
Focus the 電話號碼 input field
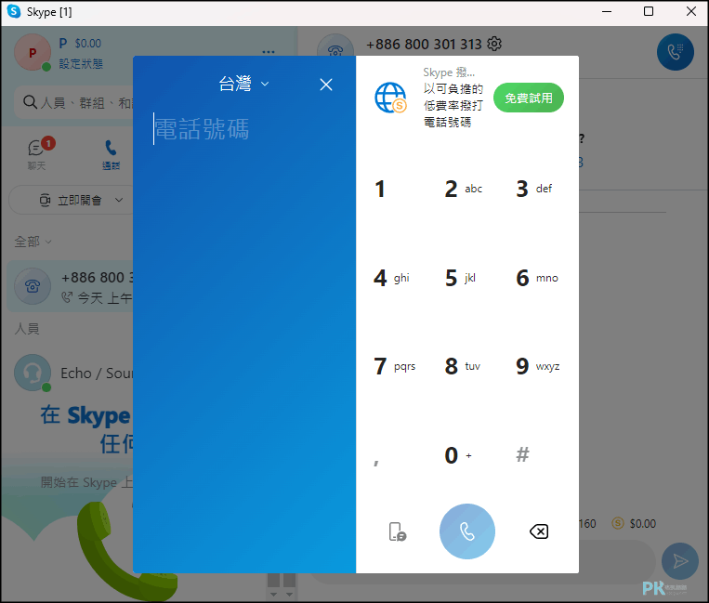click(x=244, y=129)
